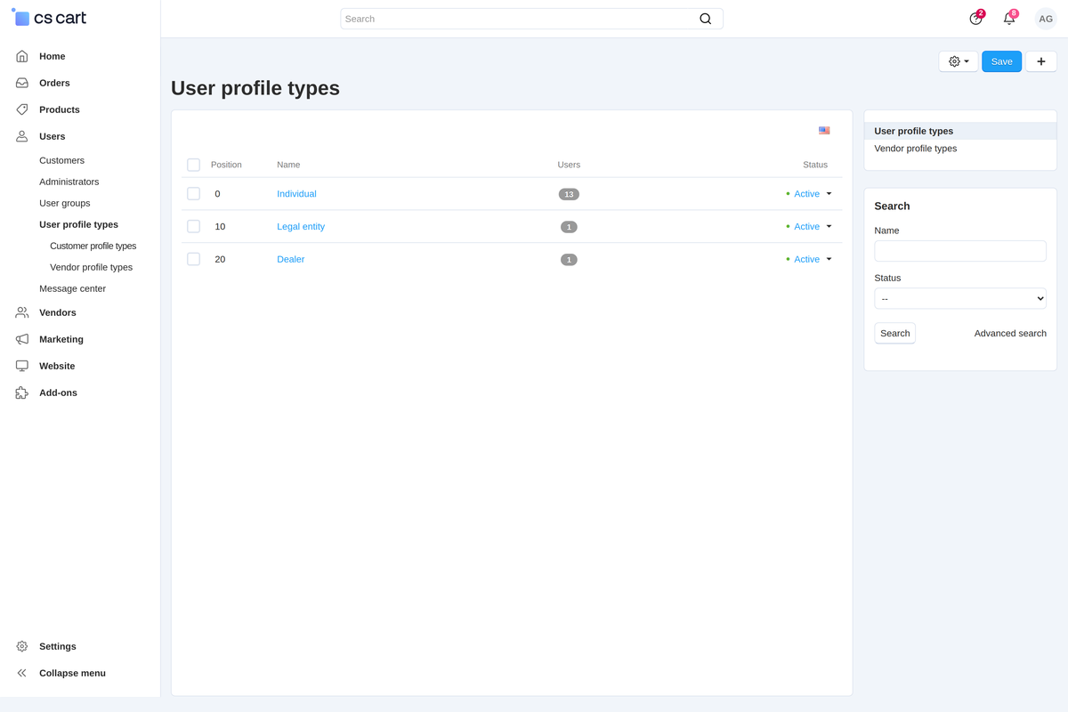The width and height of the screenshot is (1068, 712).
Task: Click the CS-Cart logo
Action: (49, 18)
